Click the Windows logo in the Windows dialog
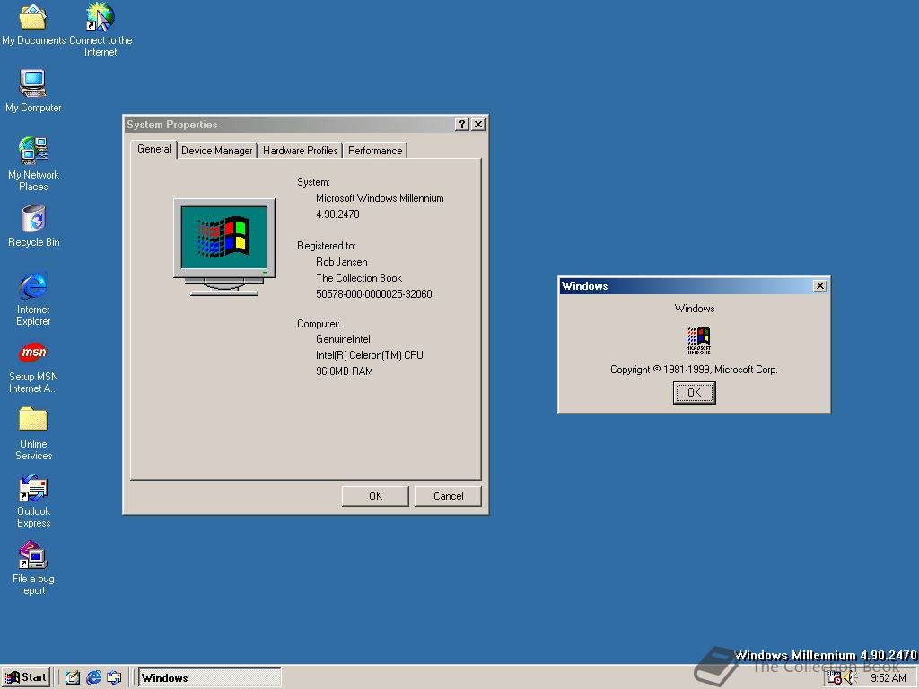The image size is (919, 689). point(698,340)
